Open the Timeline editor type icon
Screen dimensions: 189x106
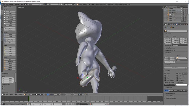[x=3, y=104]
